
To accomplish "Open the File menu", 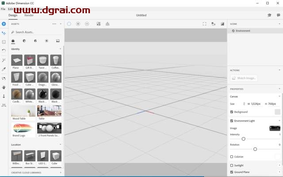I will [3, 9].
